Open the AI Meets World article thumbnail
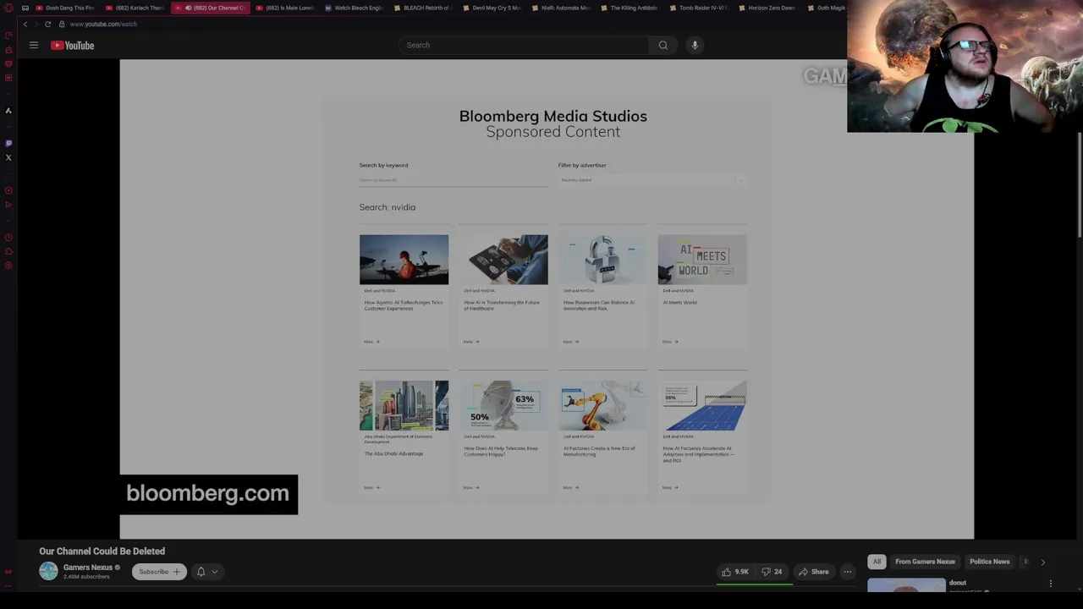The width and height of the screenshot is (1083, 609). click(x=702, y=260)
